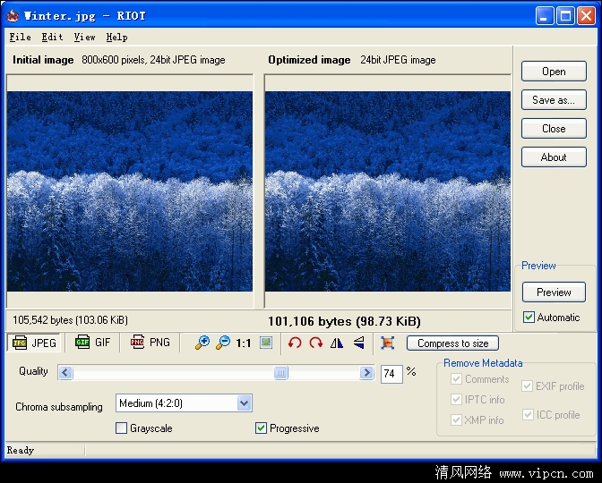The height and width of the screenshot is (483, 602).
Task: Click the Preview button
Action: [554, 292]
